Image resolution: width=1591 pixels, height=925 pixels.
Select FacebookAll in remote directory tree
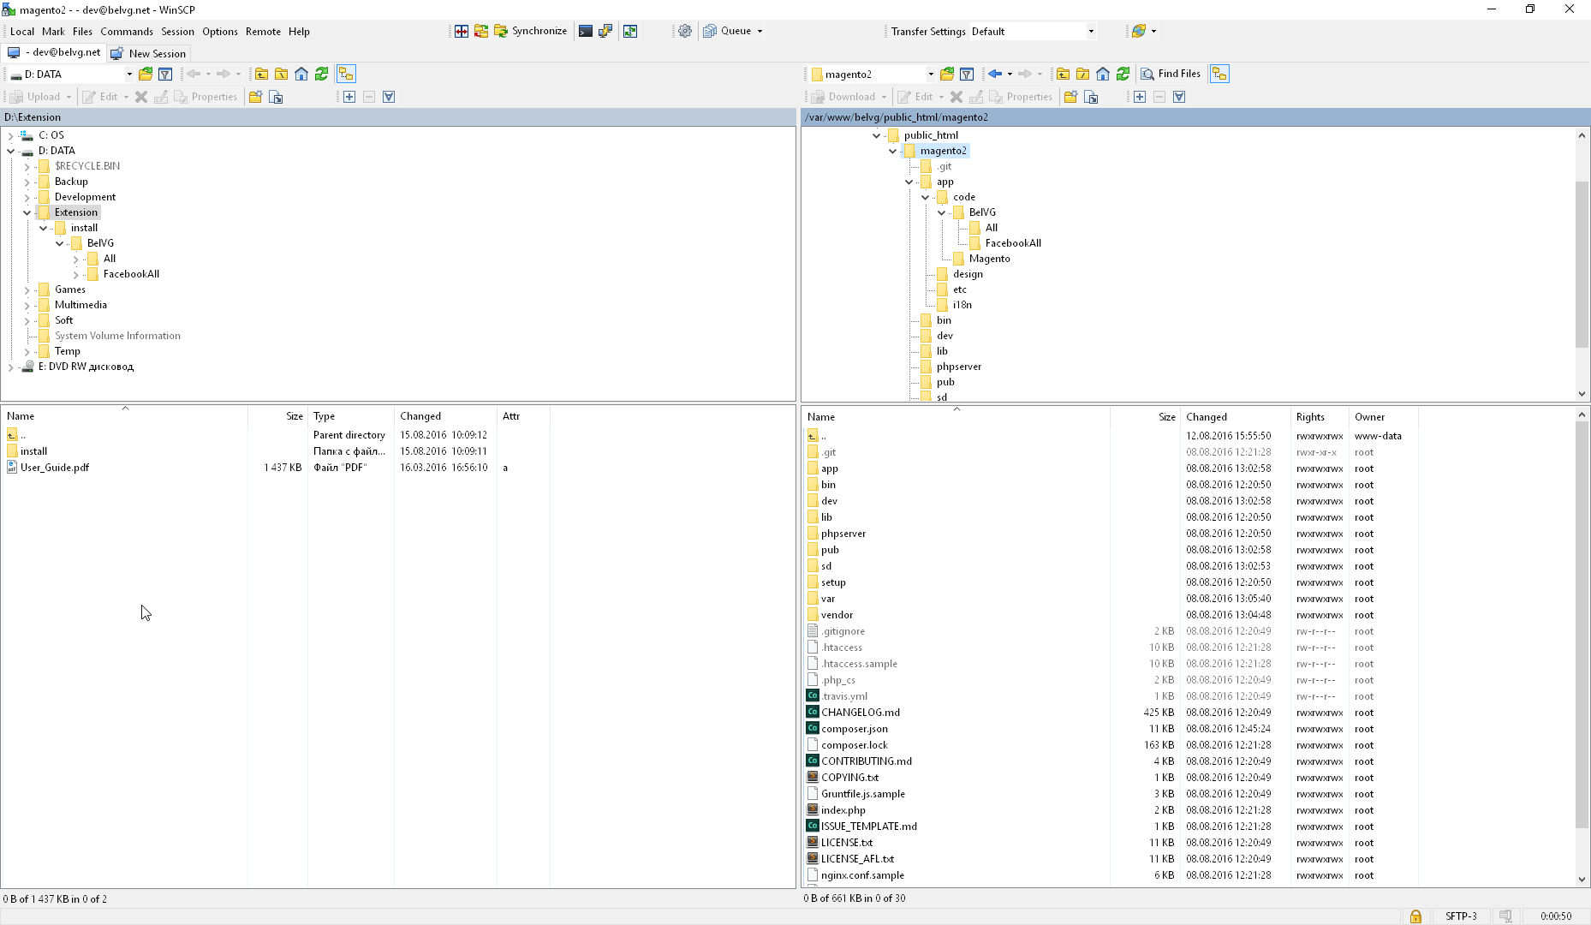click(1013, 243)
